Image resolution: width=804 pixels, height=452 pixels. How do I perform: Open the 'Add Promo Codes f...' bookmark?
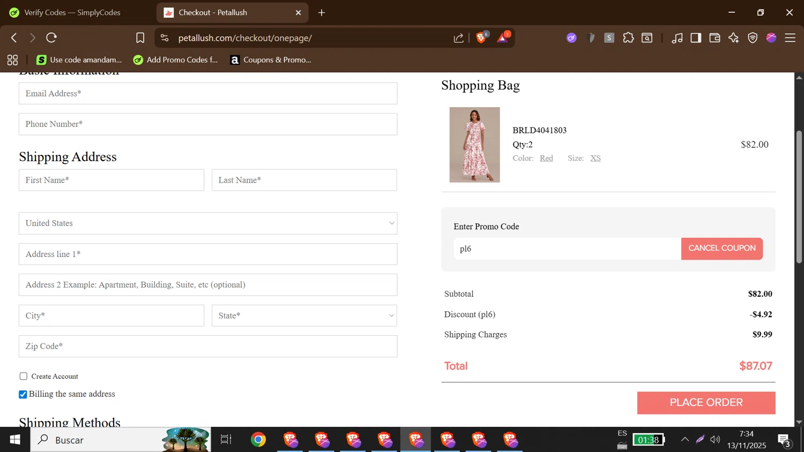[176, 60]
